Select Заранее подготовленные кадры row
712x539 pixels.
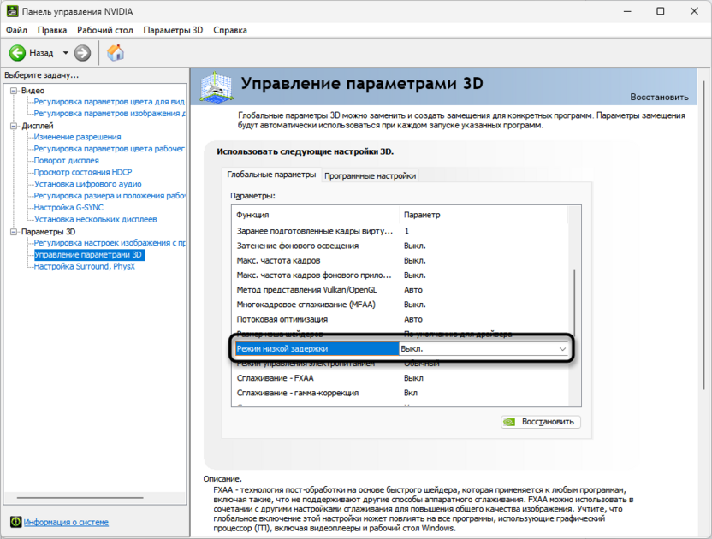click(x=400, y=231)
